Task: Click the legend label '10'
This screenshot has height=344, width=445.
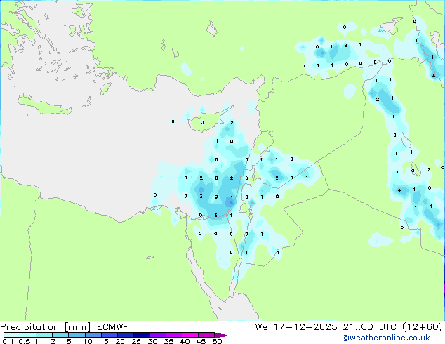Action: (88, 341)
